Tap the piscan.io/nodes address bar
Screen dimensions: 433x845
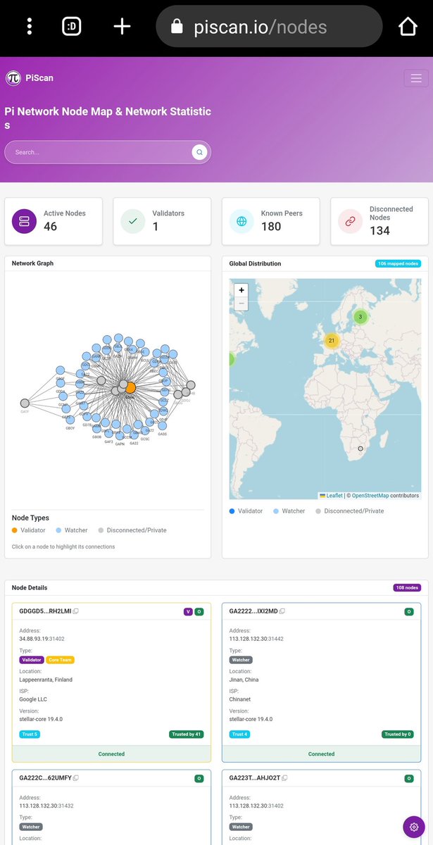269,27
